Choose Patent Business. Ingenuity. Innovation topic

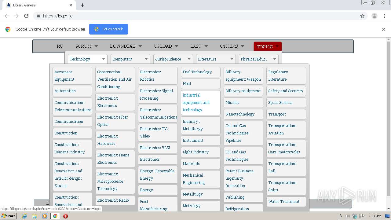243,178
